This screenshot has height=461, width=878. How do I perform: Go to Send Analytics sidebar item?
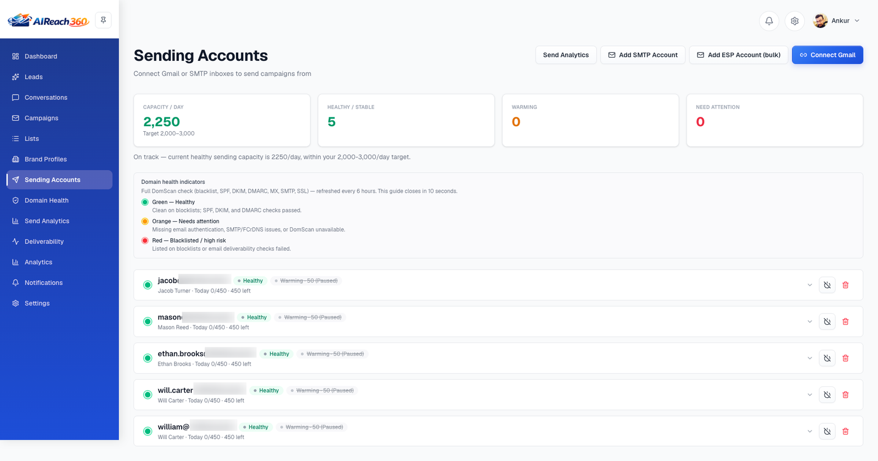pyautogui.click(x=59, y=221)
